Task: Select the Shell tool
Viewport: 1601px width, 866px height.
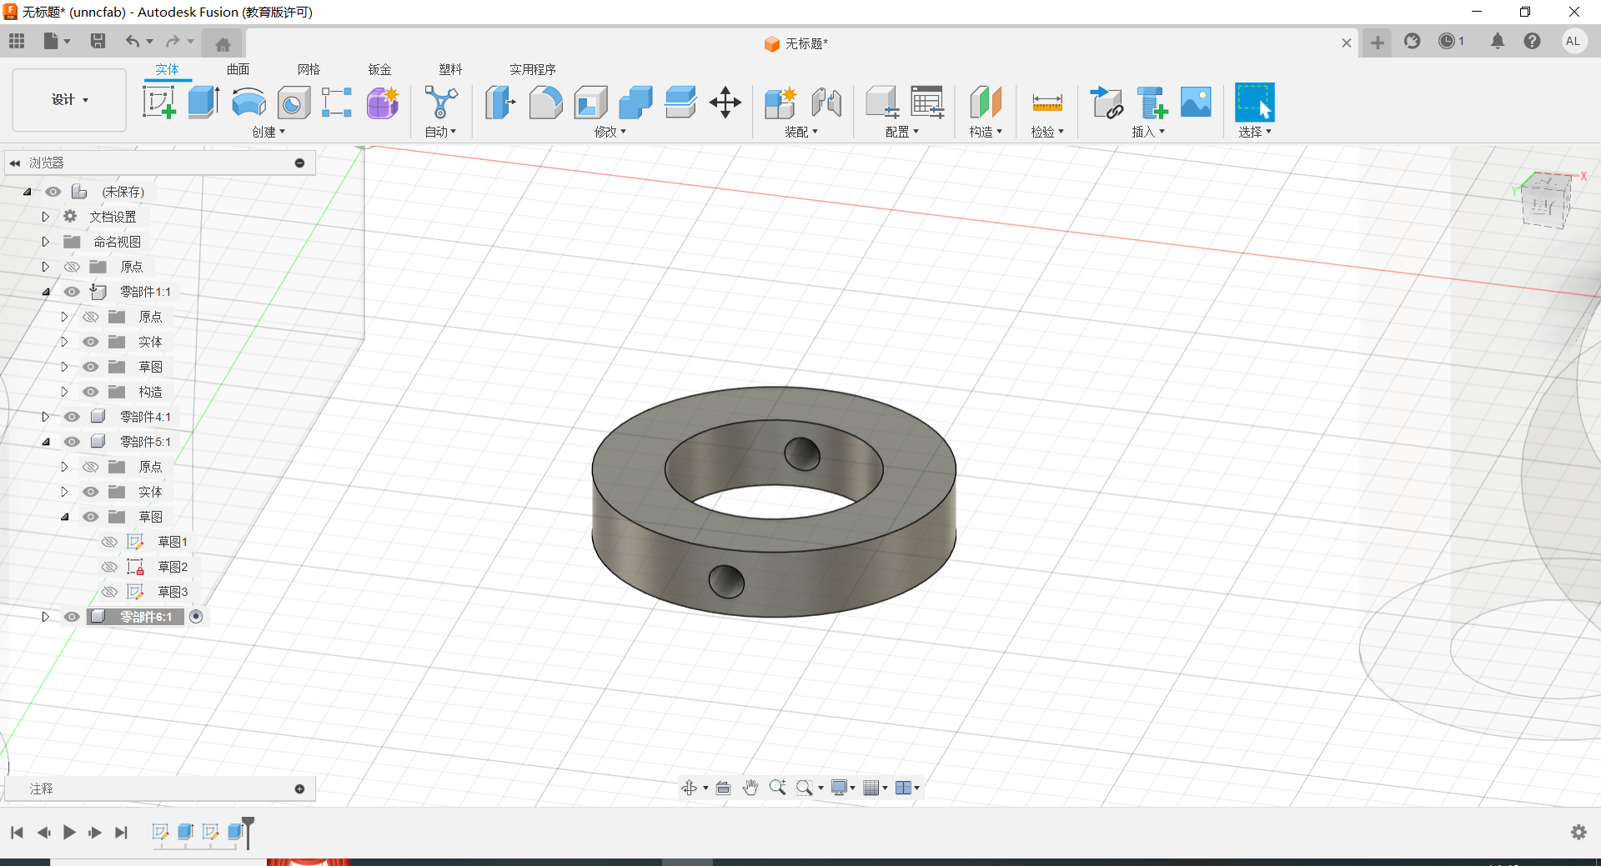Action: pos(590,103)
